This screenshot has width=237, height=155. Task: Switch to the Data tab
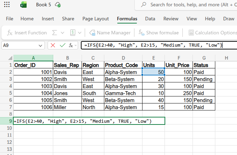[x=150, y=19]
